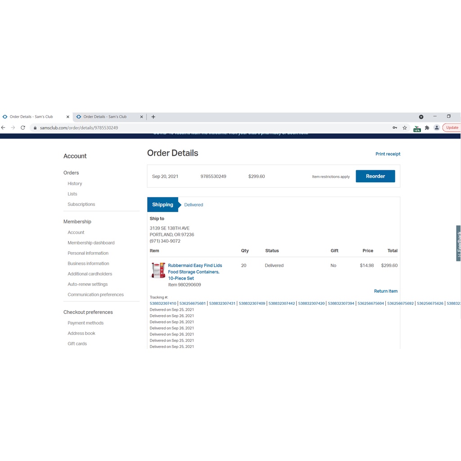Click the Reorder button
The height and width of the screenshot is (461, 461).
pyautogui.click(x=375, y=176)
